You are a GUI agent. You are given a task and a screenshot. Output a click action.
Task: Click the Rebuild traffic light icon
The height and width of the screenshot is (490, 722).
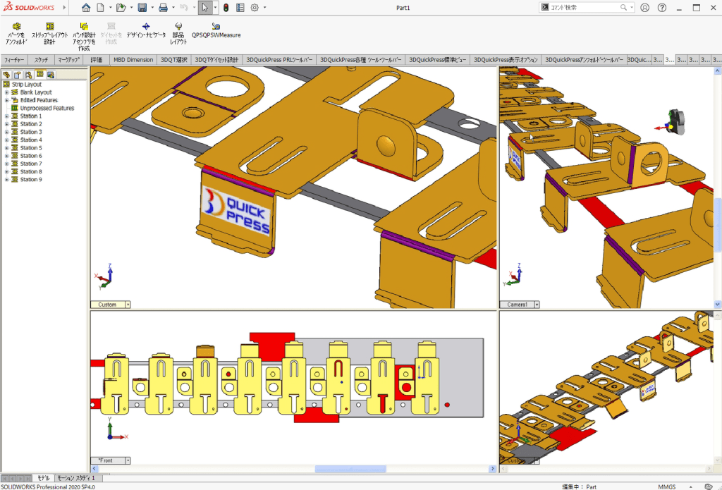[x=226, y=8]
